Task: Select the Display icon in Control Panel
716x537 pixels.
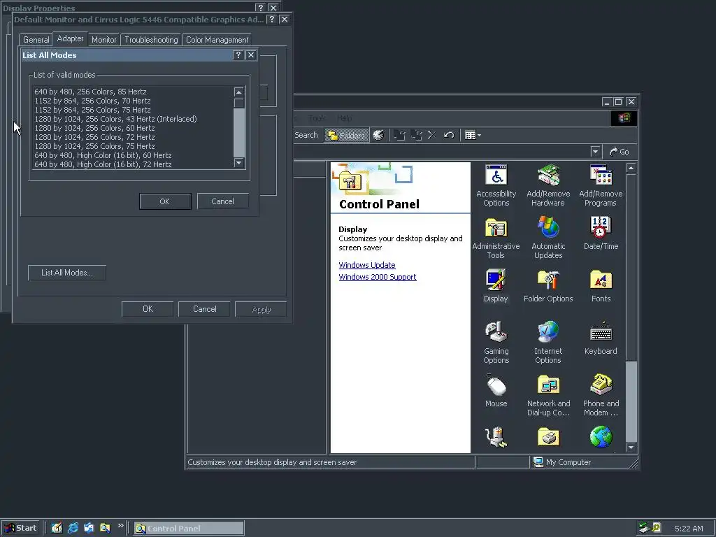Action: tap(496, 286)
